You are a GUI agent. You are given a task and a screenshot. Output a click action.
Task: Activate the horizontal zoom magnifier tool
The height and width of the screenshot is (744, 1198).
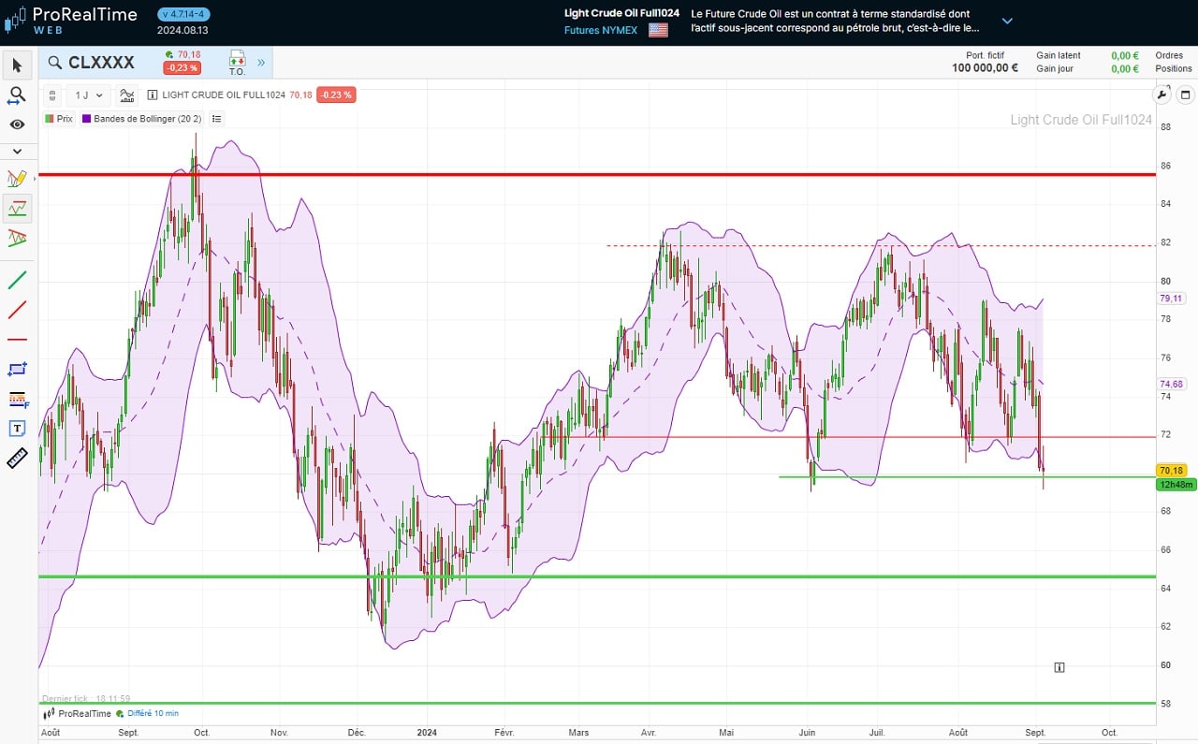17,95
